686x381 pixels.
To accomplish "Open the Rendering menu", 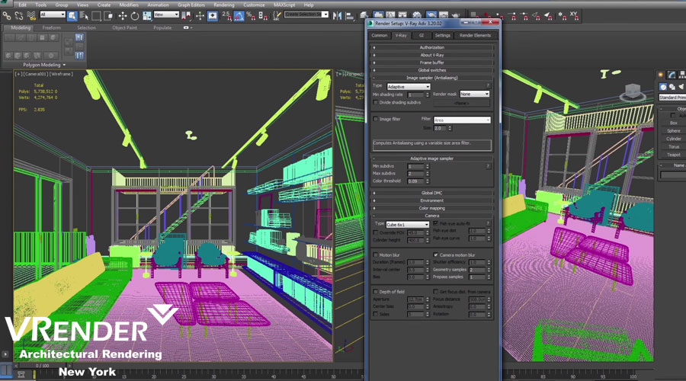I will pyautogui.click(x=223, y=5).
